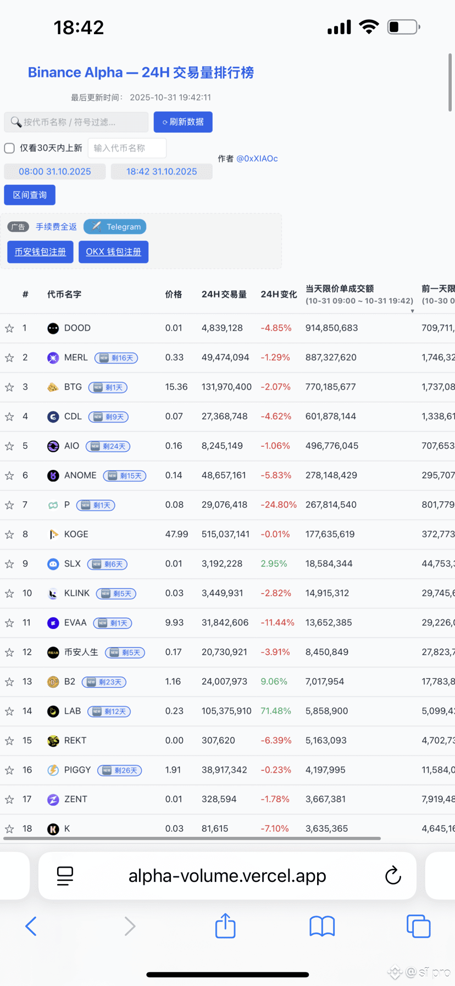455x986 pixels.
Task: Click KOGE volume 515,037,141
Action: 225,534
